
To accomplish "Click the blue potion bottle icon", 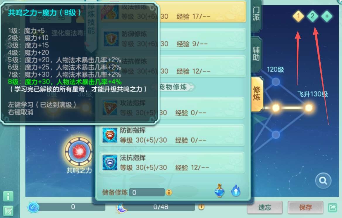I will [x=219, y=191].
